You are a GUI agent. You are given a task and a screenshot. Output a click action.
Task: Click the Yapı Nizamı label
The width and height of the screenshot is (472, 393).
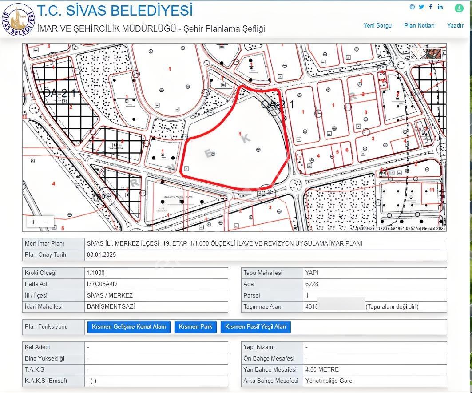coord(259,347)
